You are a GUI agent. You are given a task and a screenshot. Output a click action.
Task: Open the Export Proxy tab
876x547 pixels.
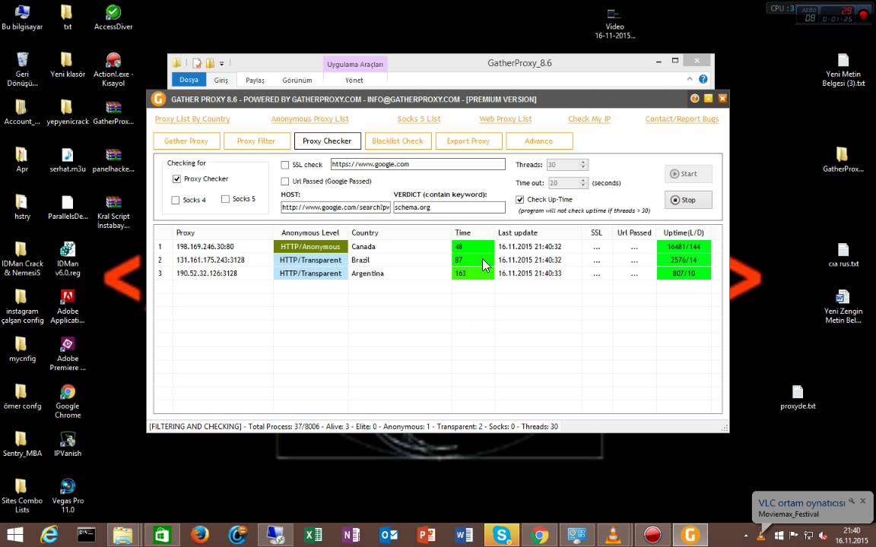(468, 141)
